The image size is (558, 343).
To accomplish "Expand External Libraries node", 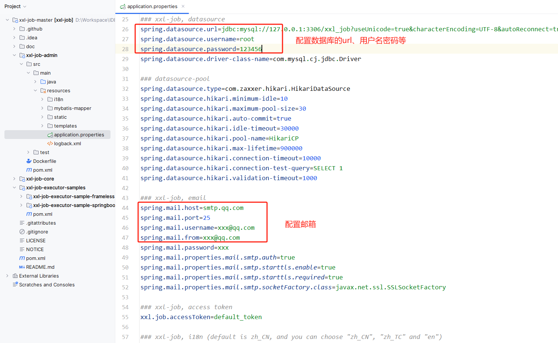I will click(x=7, y=276).
